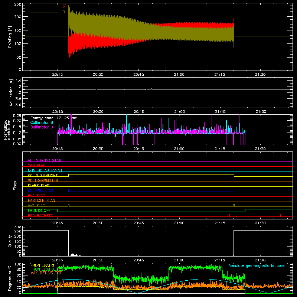
Task: Click the 20:30 tick label under Flags plot
Action: pyautogui.click(x=98, y=223)
